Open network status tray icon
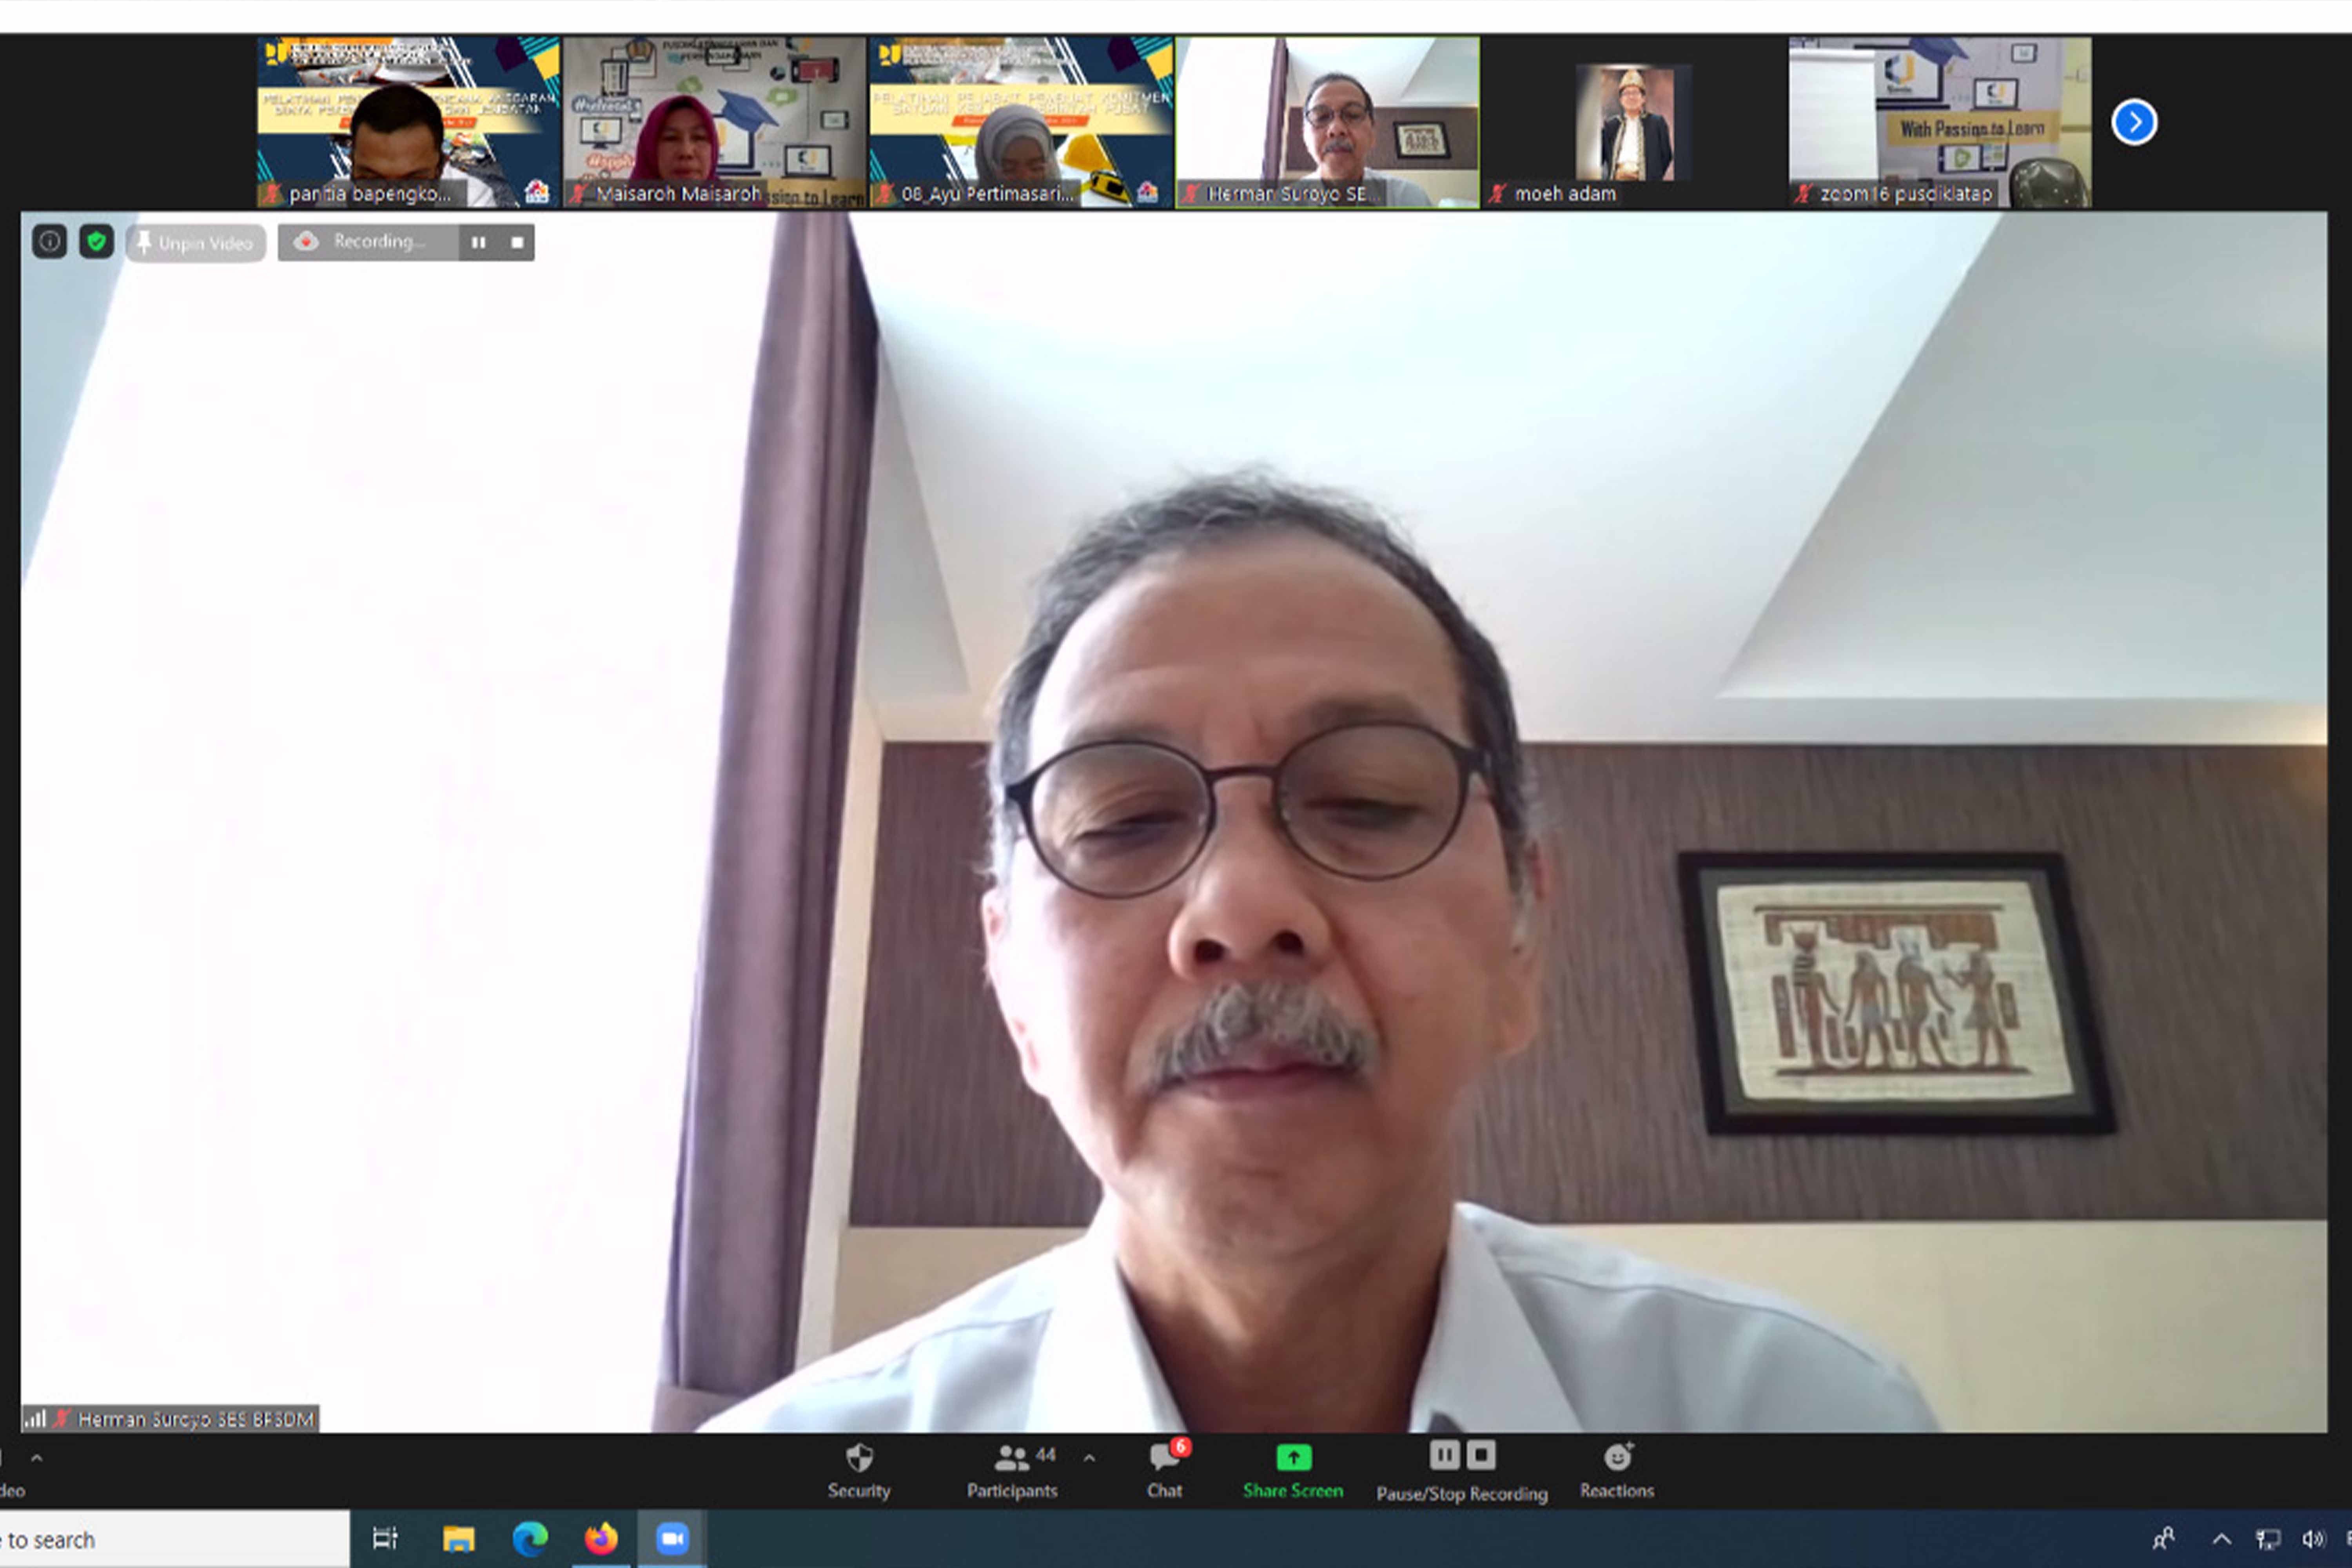 [2268, 1539]
